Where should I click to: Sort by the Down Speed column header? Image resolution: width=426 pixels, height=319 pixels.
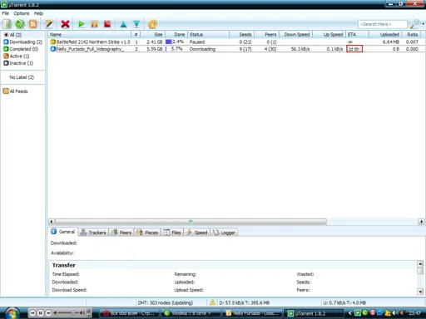click(x=296, y=35)
